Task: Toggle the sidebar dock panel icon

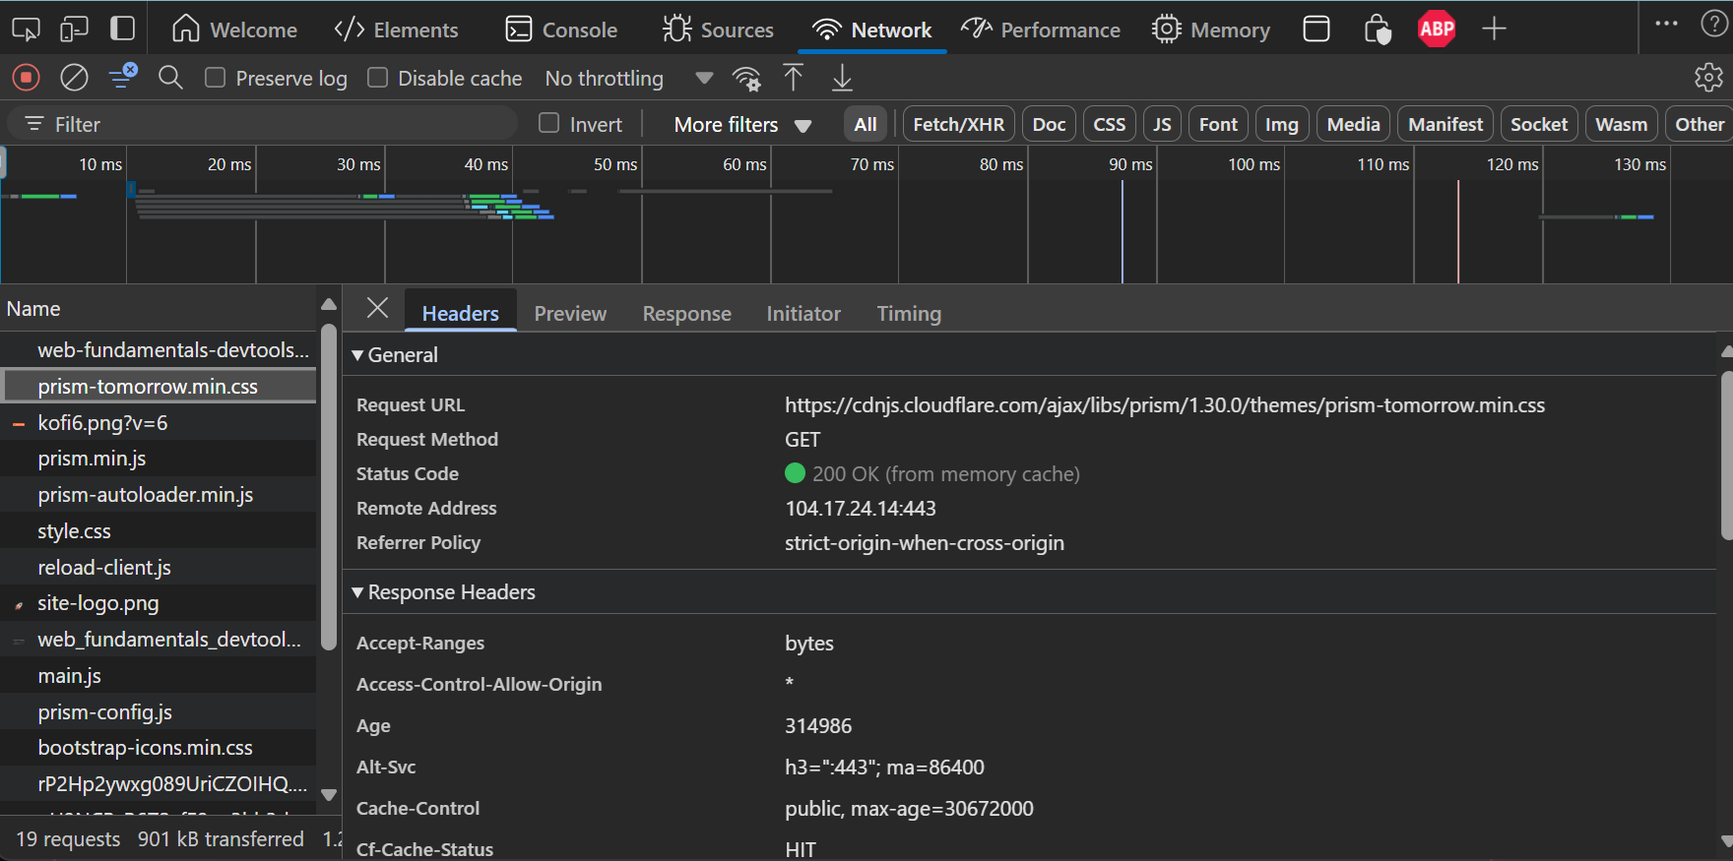Action: (122, 29)
